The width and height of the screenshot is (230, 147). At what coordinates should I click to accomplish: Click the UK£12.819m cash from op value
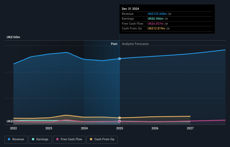pos(156,29)
